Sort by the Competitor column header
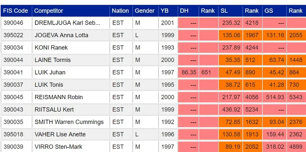Screen dimensions: 306x152 click(x=49, y=11)
